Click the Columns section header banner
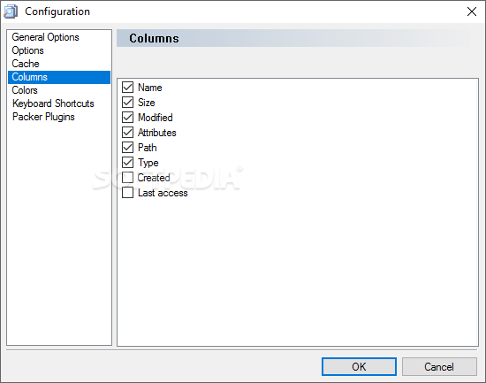Screen dimensions: 486x383 [x=293, y=38]
